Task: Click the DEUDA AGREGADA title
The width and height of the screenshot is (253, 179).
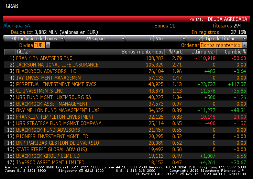Action: click(228, 19)
